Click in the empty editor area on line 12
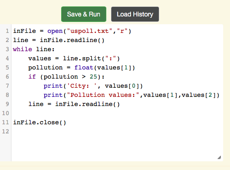This screenshot has height=170, width=230. point(117,132)
